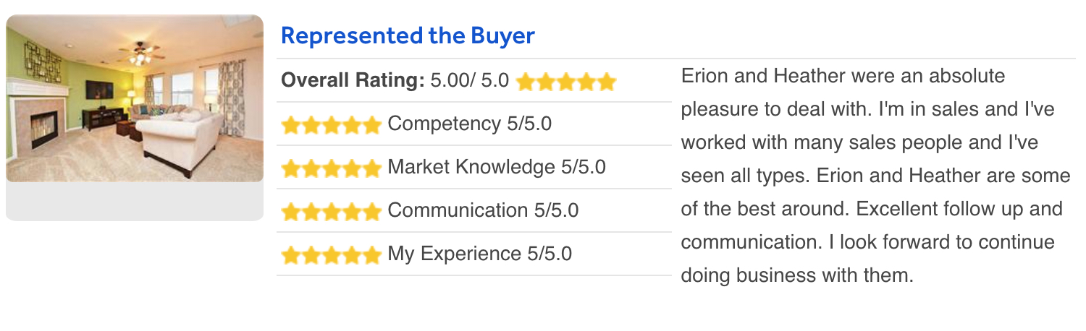Click the Communication star rating icons

pyautogui.click(x=331, y=212)
